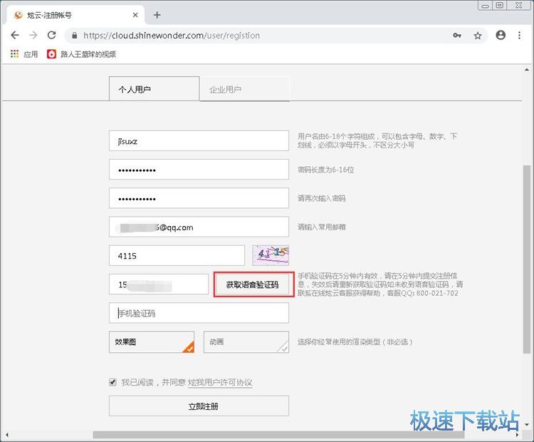Click the padlock site info icon
The height and width of the screenshot is (442, 534).
click(75, 36)
